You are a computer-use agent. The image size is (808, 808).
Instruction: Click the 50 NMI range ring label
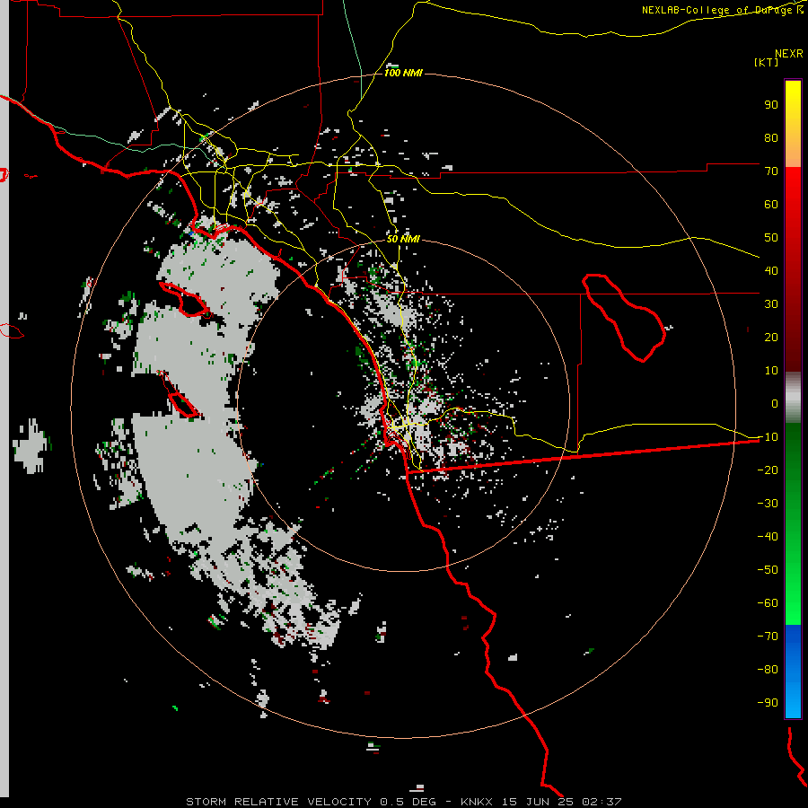click(403, 239)
